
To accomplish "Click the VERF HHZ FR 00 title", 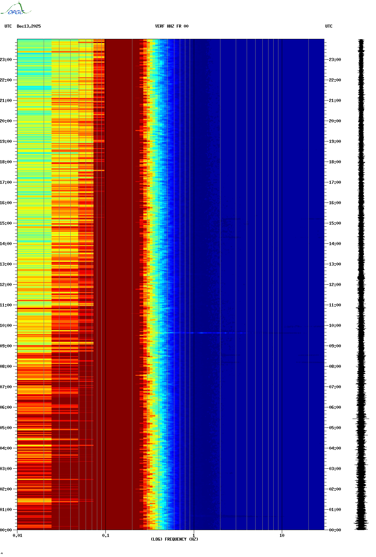I will coord(171,26).
